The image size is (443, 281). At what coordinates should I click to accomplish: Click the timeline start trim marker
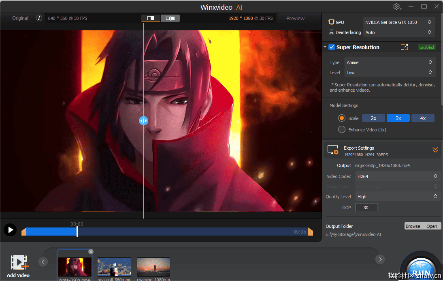(x=24, y=232)
